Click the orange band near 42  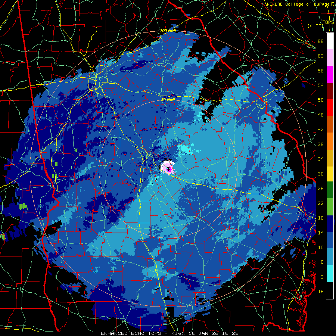(330, 141)
